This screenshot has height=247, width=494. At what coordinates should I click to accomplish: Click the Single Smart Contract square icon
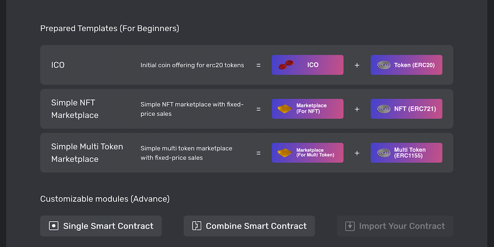click(x=54, y=226)
